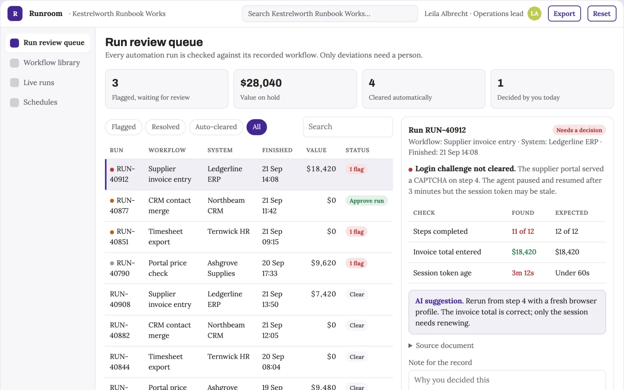Click the Live runs sidebar icon
The height and width of the screenshot is (390, 624).
coord(14,83)
